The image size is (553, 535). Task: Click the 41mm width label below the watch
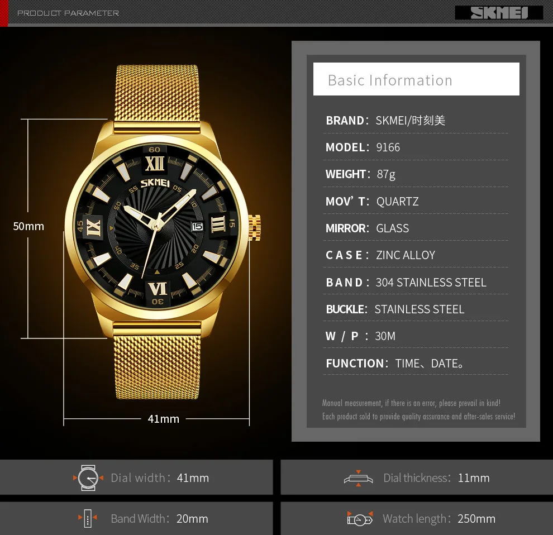(x=163, y=419)
